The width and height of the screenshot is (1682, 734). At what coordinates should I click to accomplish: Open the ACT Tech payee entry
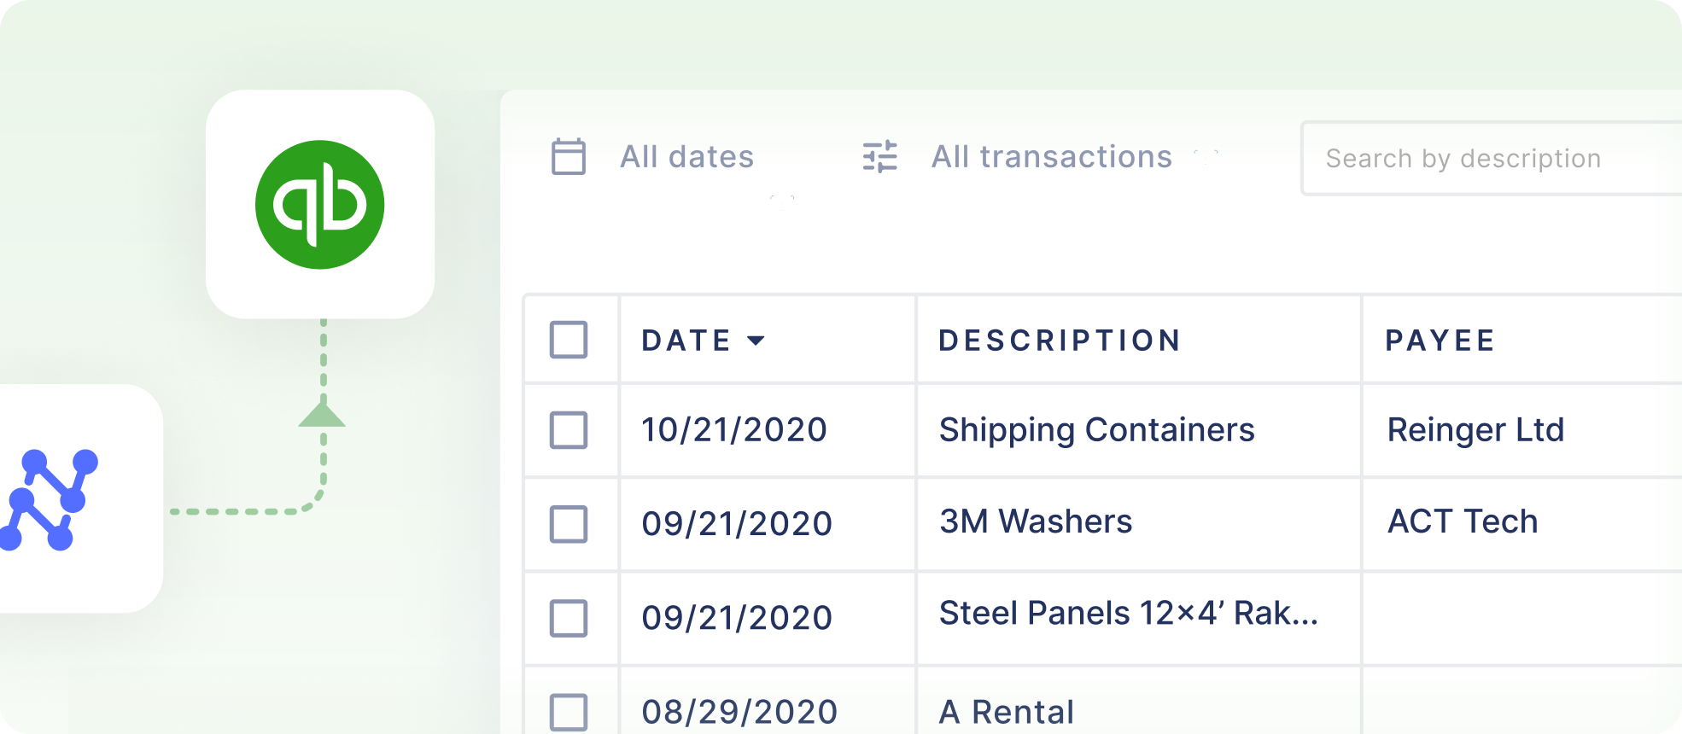[1463, 521]
